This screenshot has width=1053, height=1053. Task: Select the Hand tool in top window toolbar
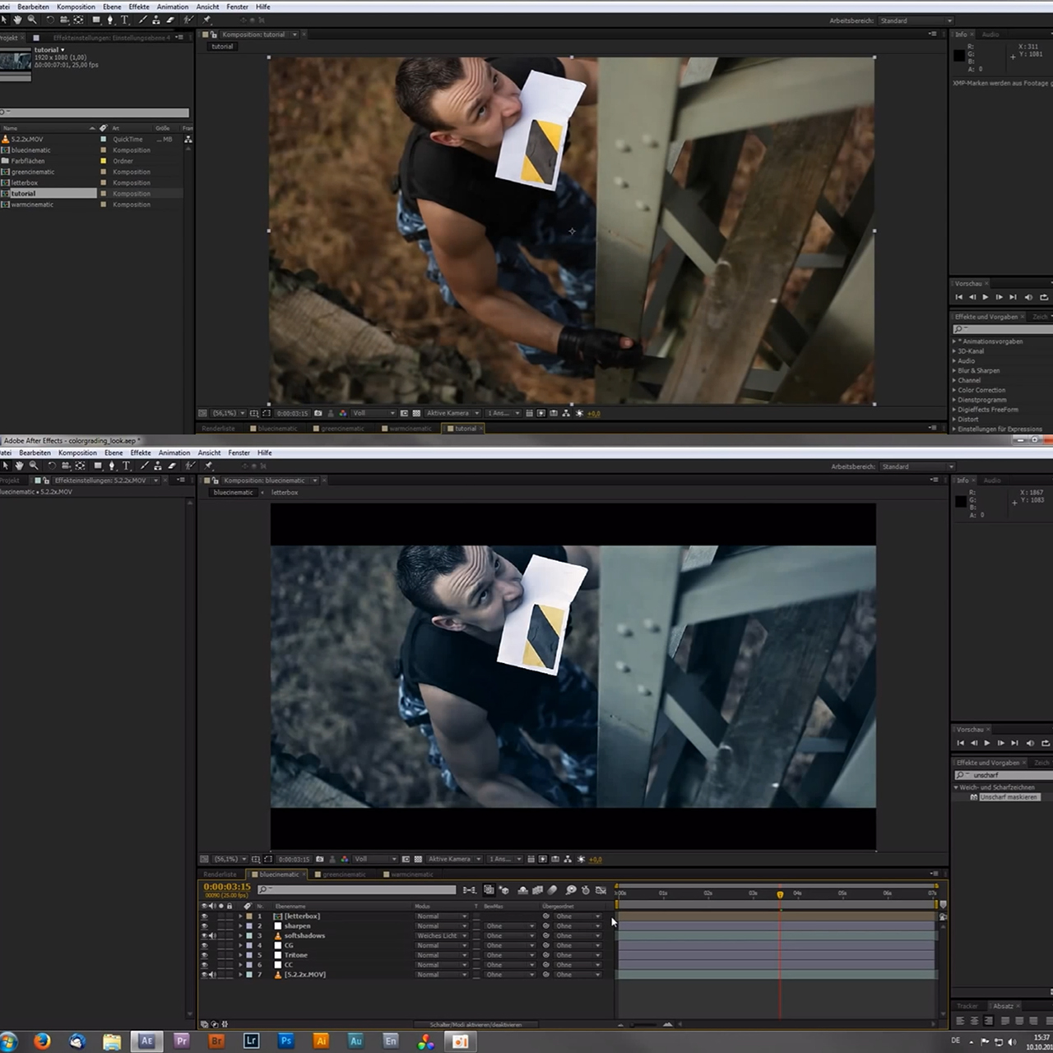click(17, 20)
